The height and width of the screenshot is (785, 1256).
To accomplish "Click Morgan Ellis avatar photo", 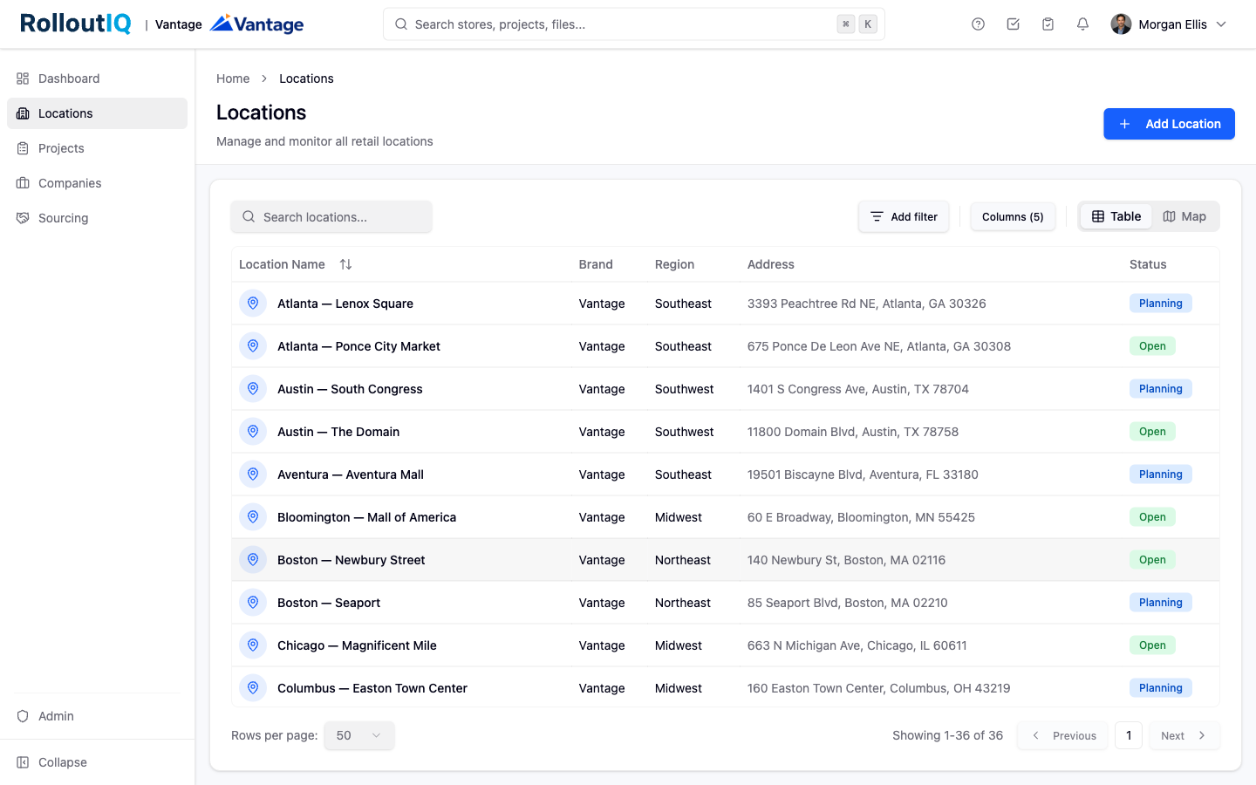I will [x=1121, y=24].
